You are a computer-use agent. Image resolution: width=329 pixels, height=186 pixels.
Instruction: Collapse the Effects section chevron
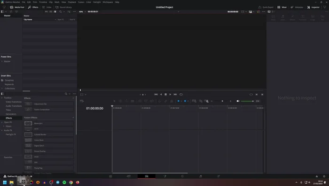click(x=73, y=98)
